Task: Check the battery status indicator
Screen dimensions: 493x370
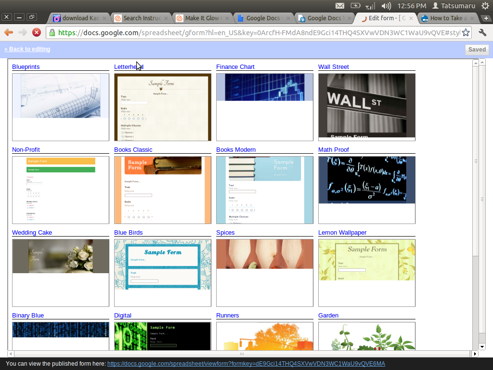Action: (355, 6)
